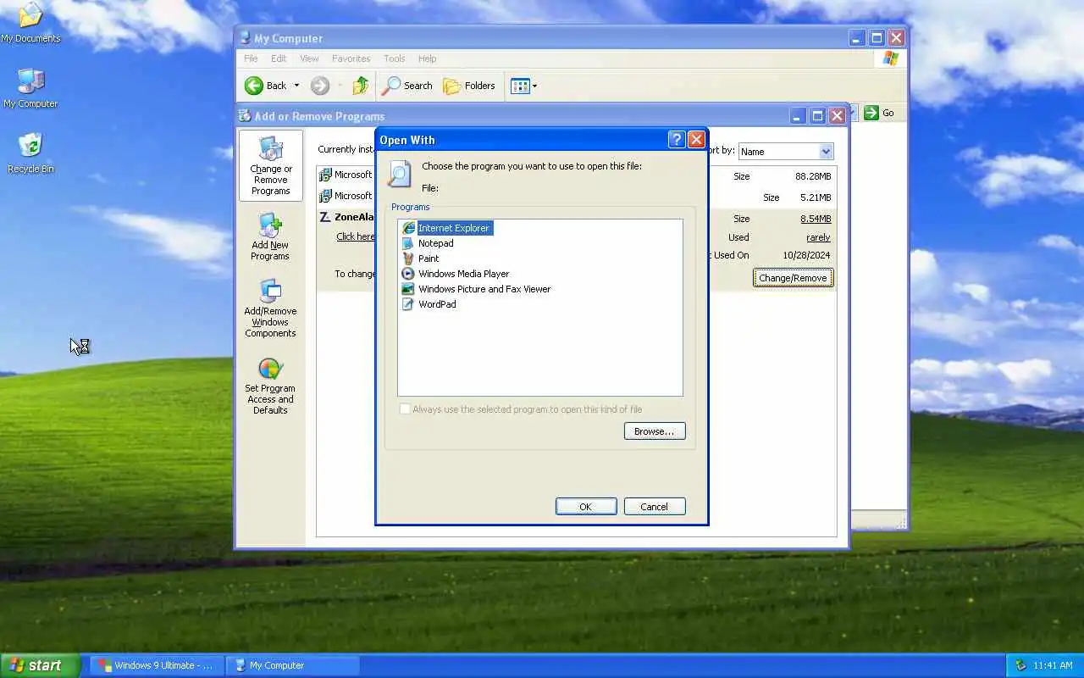Switch to Windows 9 Ultimate taskbar item
This screenshot has width=1084, height=678.
[158, 665]
